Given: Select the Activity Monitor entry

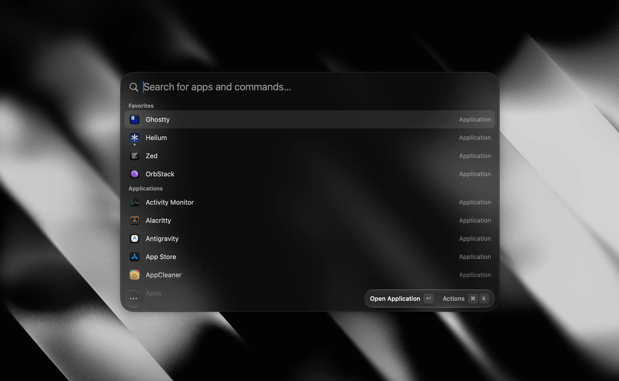Looking at the screenshot, I should (x=310, y=202).
